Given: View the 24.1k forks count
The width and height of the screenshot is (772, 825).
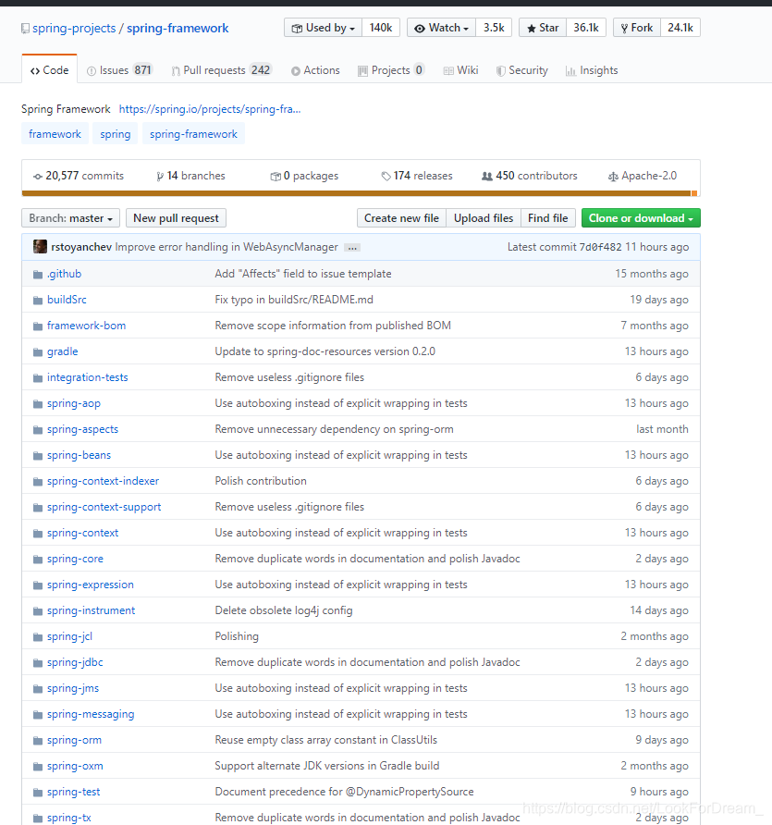Looking at the screenshot, I should click(x=680, y=28).
